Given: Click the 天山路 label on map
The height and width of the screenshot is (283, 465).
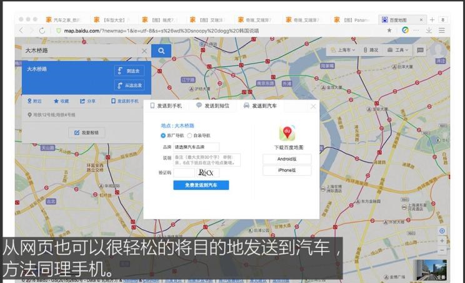Looking at the screenshot, I should point(47,148).
